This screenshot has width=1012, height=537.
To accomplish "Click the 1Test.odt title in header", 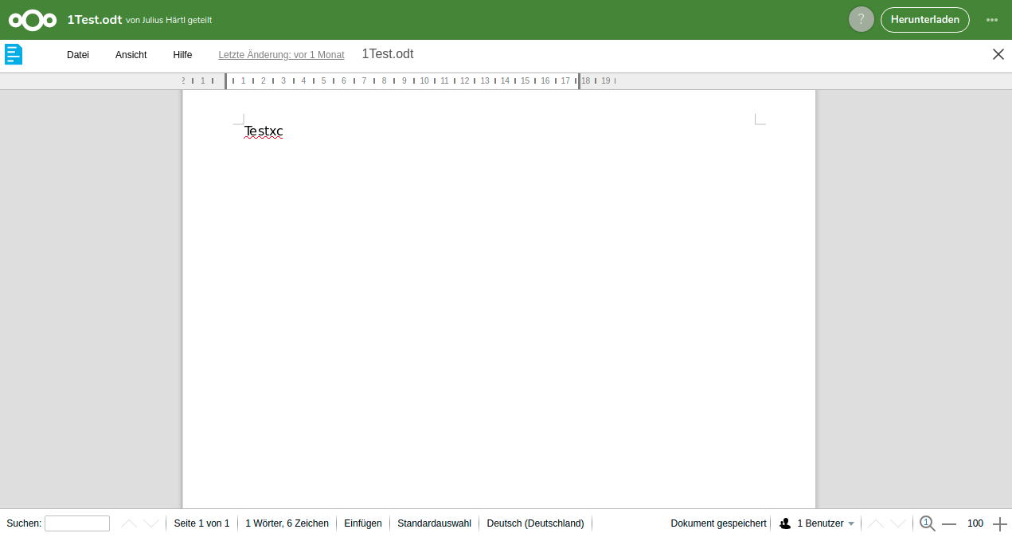I will coord(94,19).
